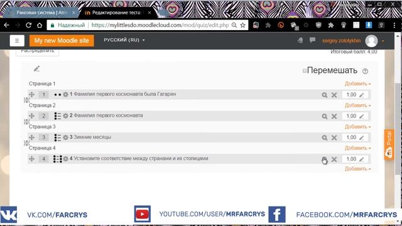Image resolution: width=402 pixels, height=226 pixels.
Task: Toggle page break after question 2
Action: 26,121
